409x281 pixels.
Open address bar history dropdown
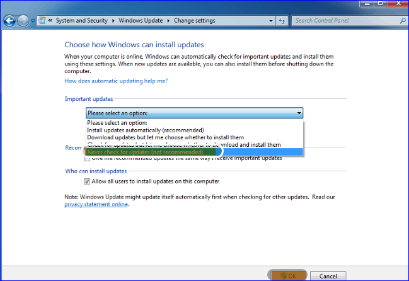[271, 21]
